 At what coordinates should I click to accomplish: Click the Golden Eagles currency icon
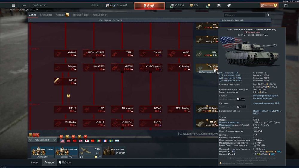click(x=192, y=5)
